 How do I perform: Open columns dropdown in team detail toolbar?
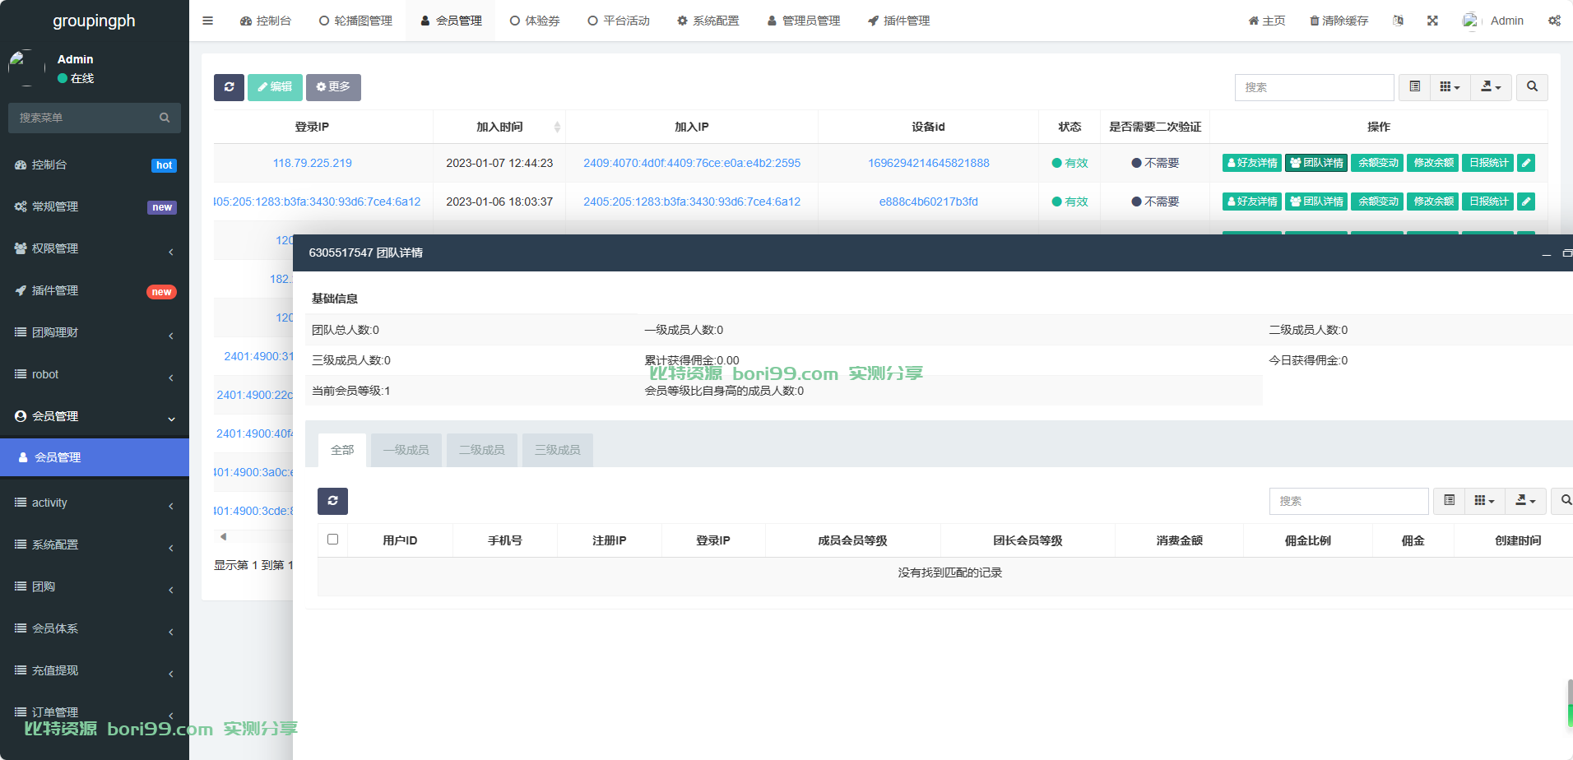1485,501
